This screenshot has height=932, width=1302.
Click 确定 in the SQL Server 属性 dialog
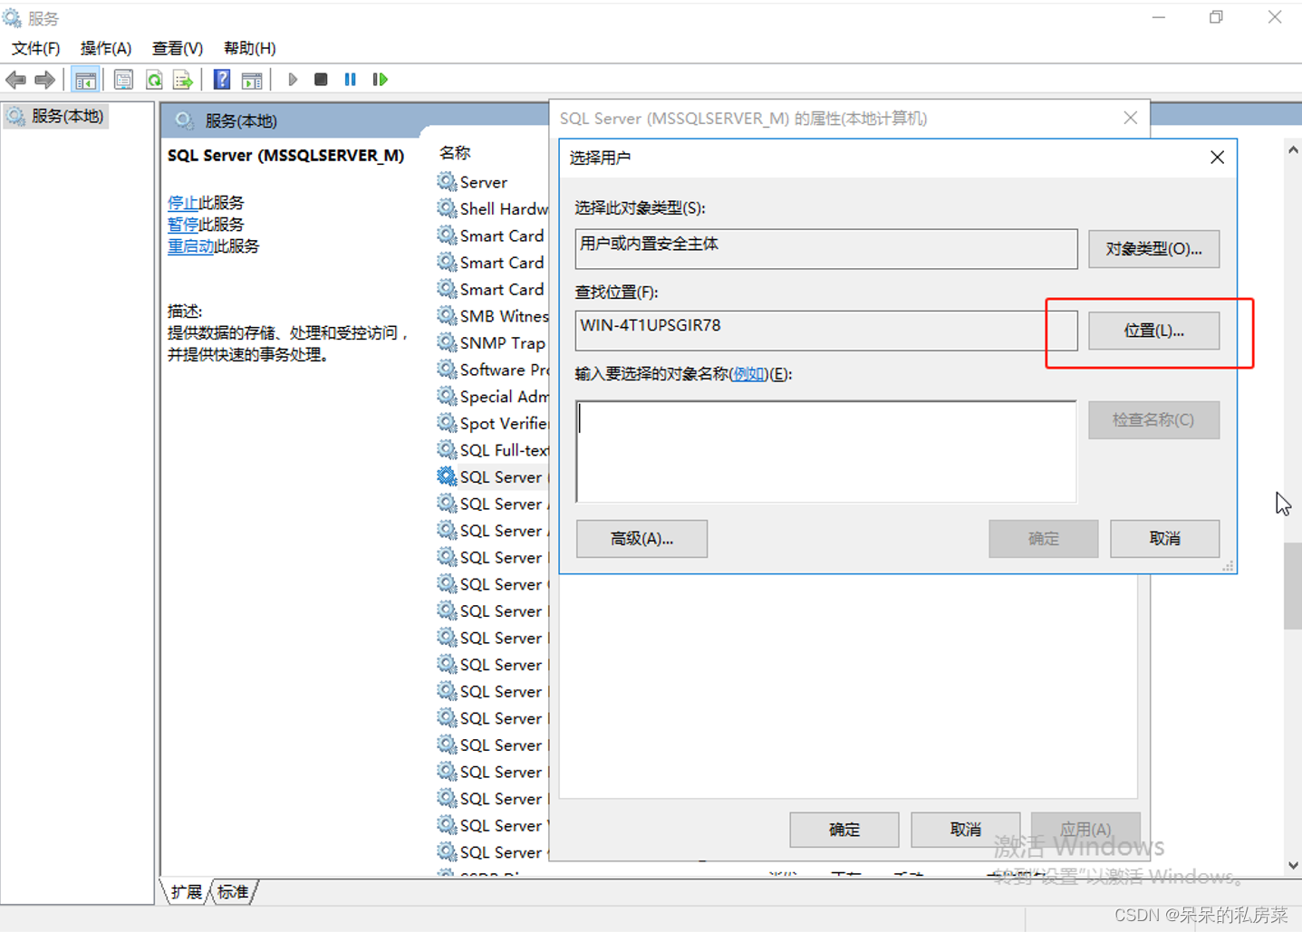click(844, 830)
